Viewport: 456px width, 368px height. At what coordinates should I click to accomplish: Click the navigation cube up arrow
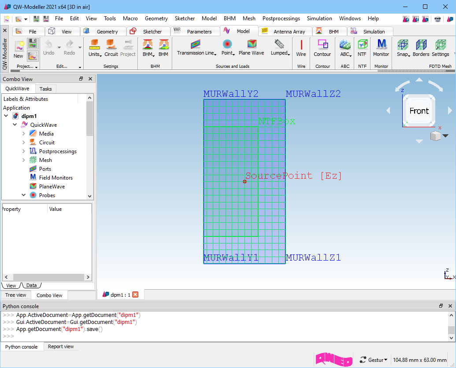[x=419, y=80]
